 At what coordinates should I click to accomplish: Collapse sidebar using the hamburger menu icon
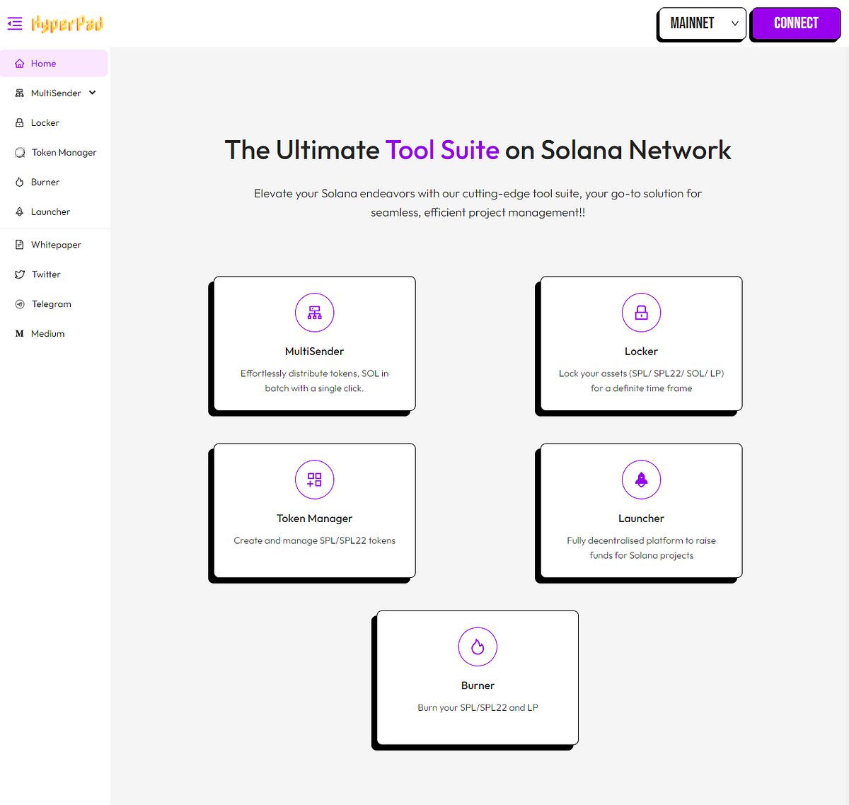click(15, 23)
